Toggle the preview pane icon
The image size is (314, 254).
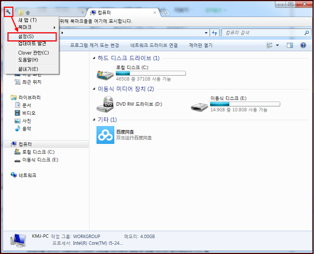coord(290,45)
